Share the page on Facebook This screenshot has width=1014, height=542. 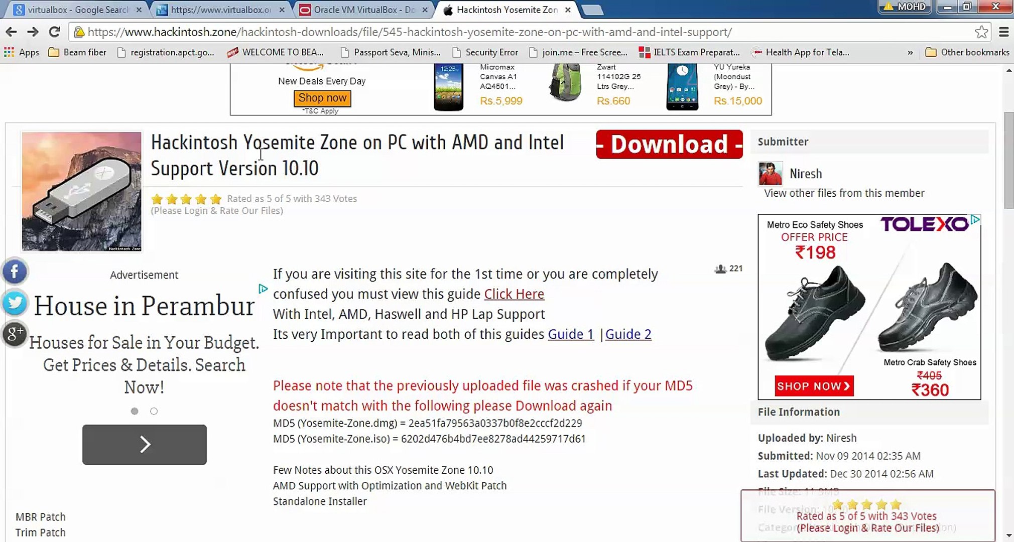(x=15, y=272)
